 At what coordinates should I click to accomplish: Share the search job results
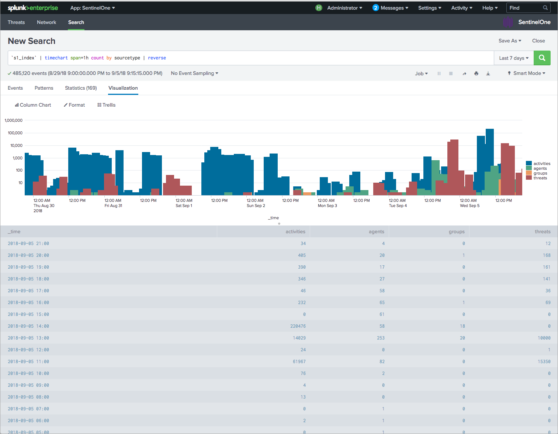(x=464, y=73)
